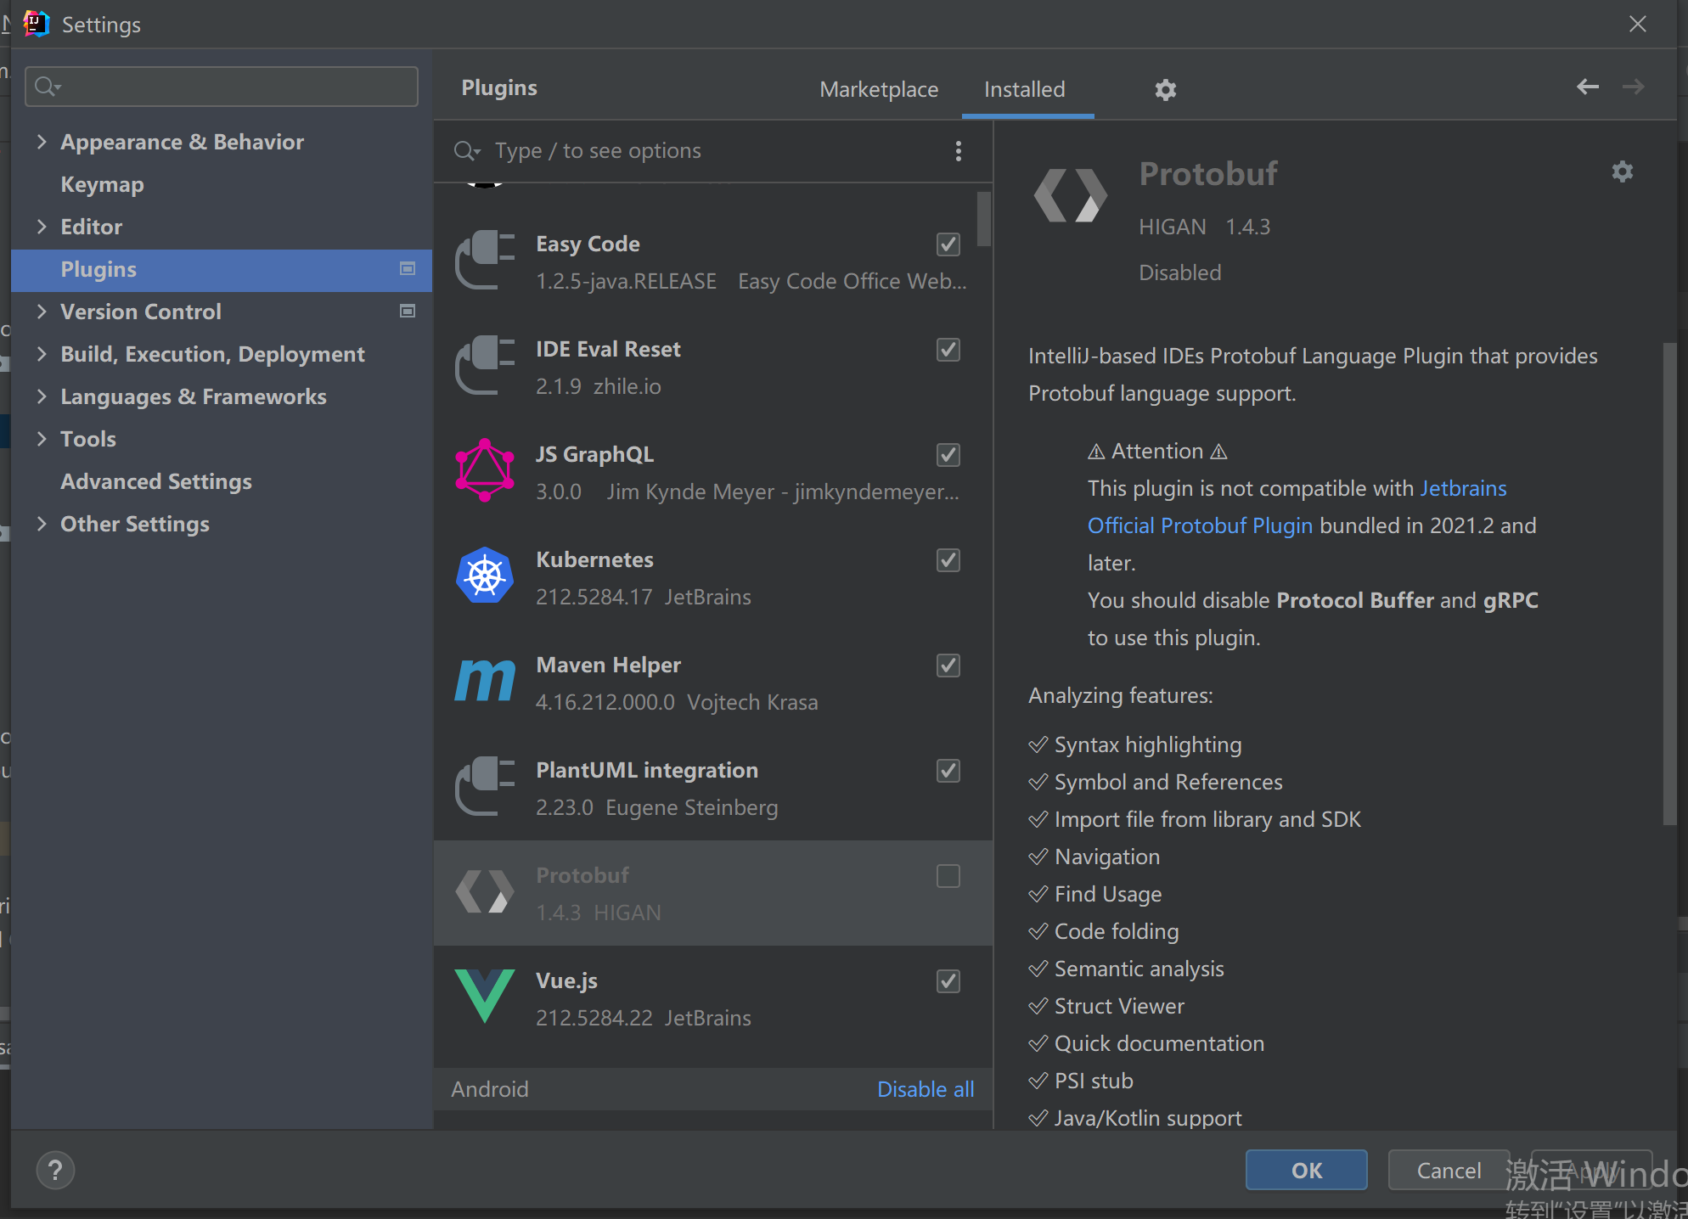This screenshot has width=1688, height=1219.
Task: Select Keymap in settings tree
Action: [102, 184]
